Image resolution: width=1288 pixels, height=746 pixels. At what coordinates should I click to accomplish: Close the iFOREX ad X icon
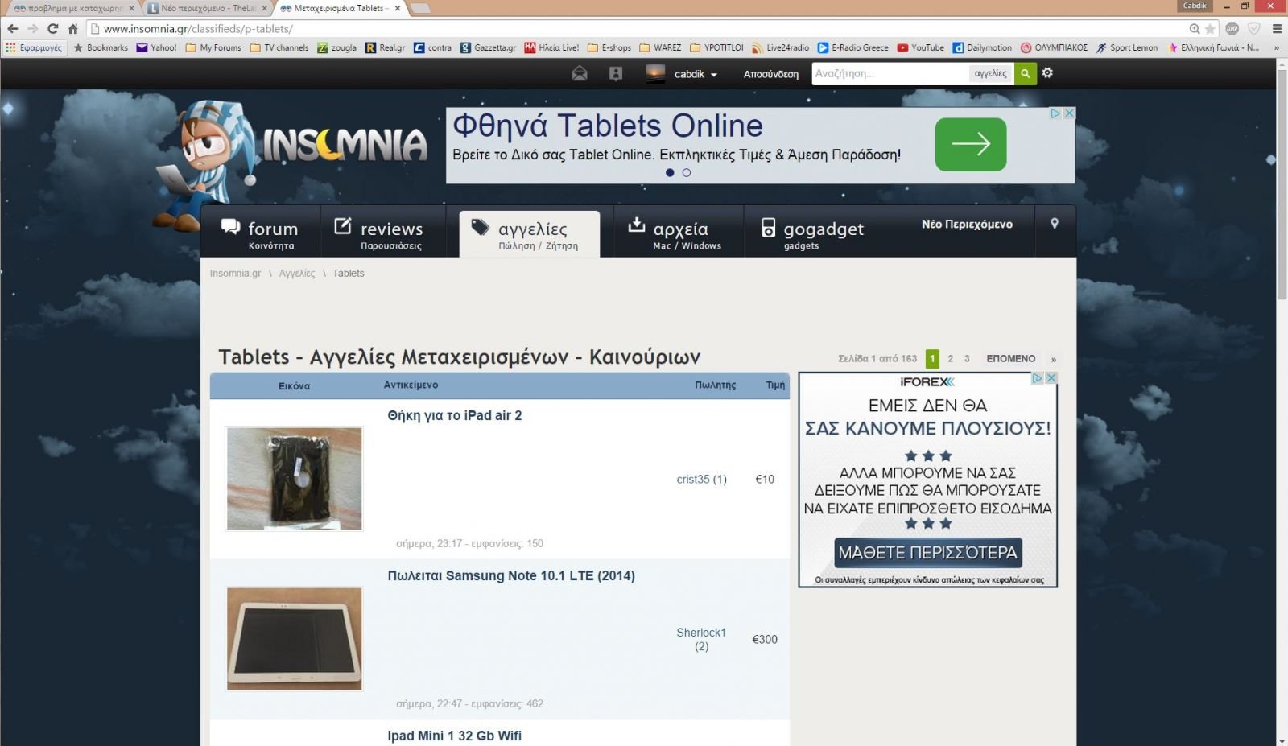(x=1051, y=378)
